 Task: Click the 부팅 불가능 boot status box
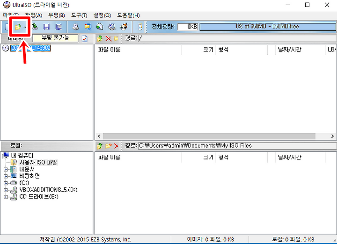coord(55,38)
